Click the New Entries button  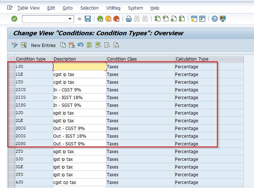tap(43, 45)
